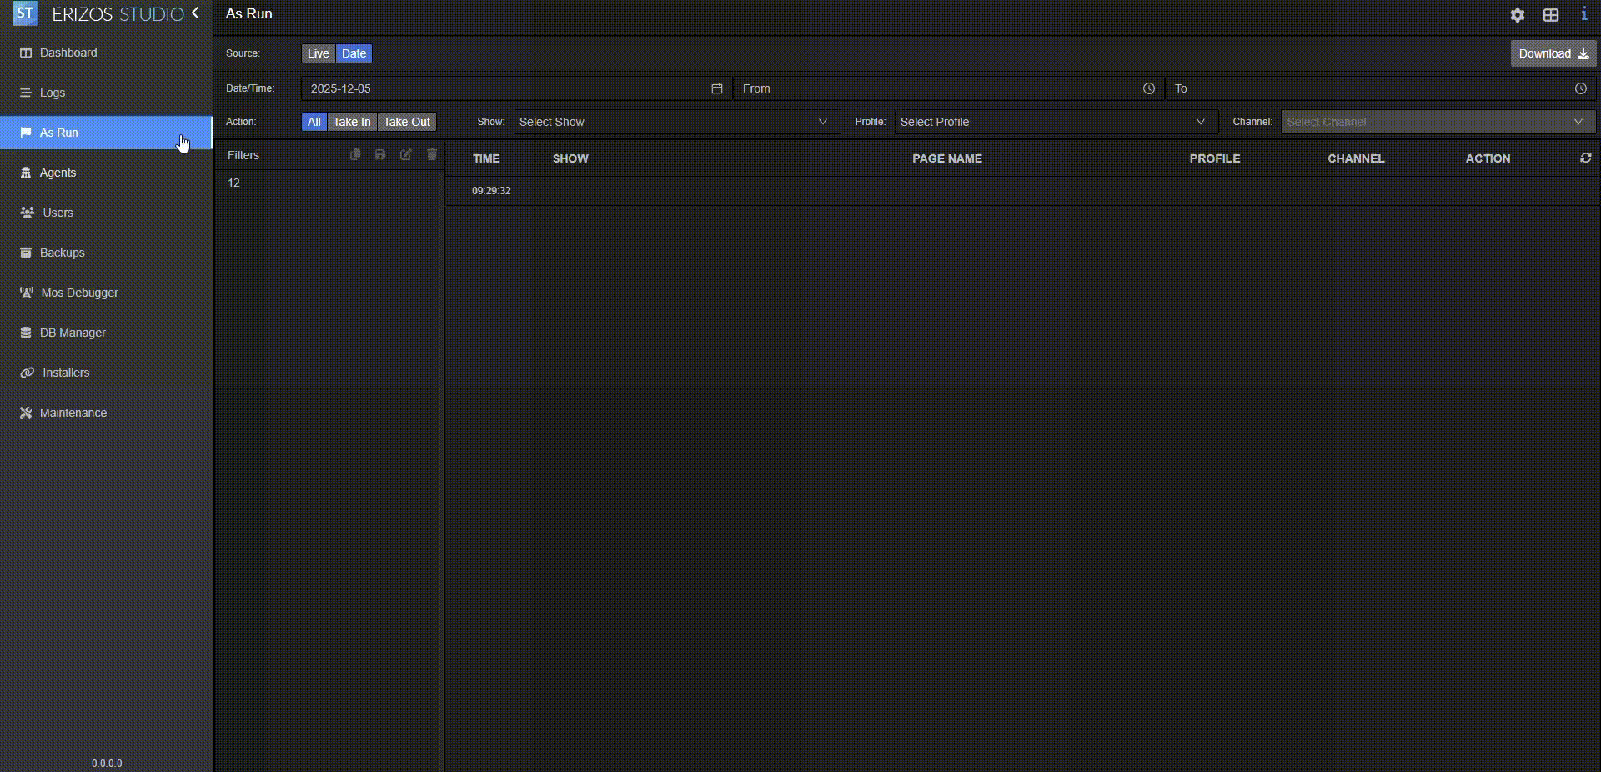This screenshot has height=772, width=1601.
Task: Open the Select Channel dropdown
Action: click(x=1437, y=122)
